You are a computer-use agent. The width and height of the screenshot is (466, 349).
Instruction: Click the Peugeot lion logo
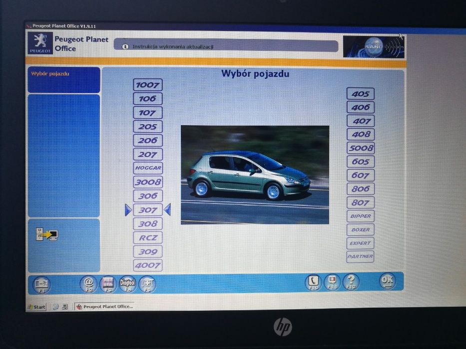tap(40, 43)
